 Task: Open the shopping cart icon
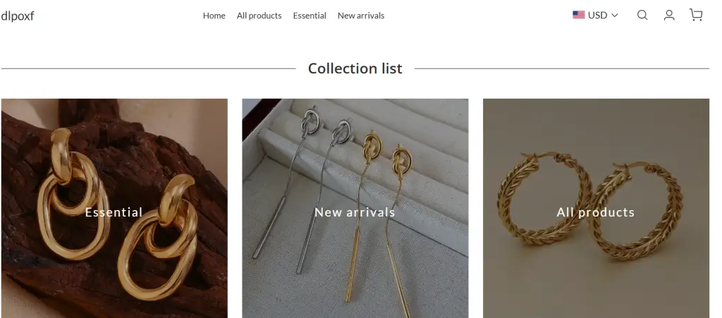(x=696, y=15)
